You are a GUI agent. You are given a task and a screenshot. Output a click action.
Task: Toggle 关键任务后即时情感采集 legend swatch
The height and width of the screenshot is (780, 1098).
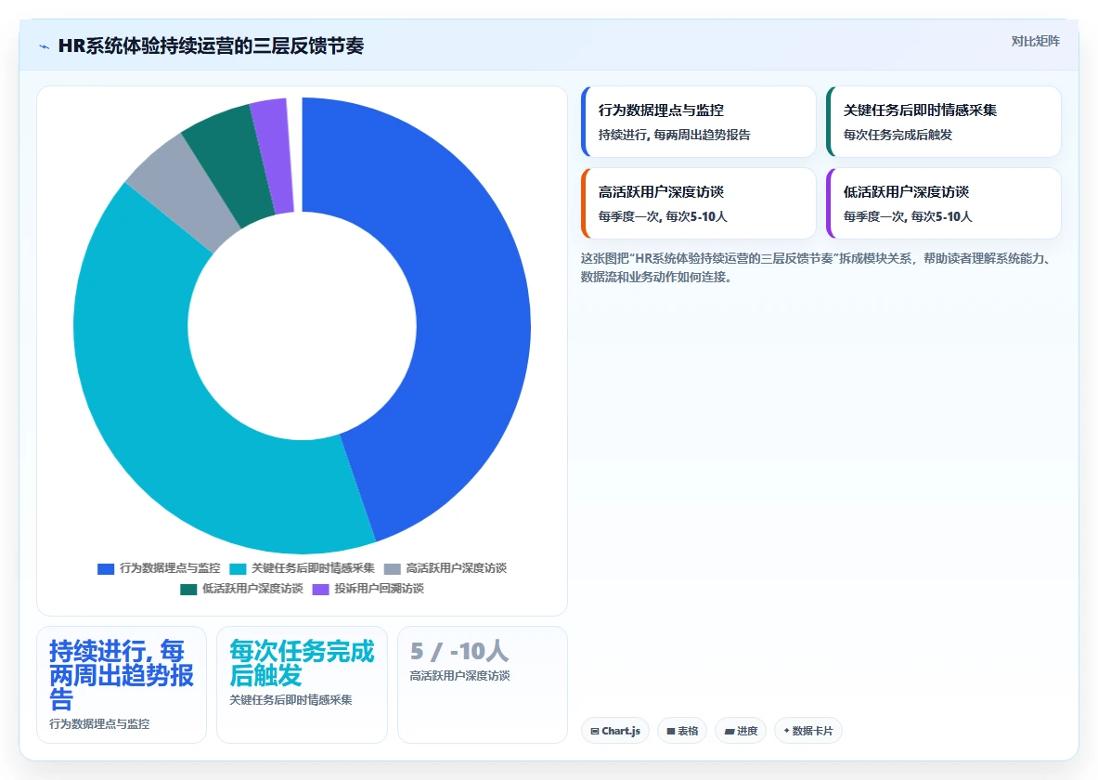[x=239, y=568]
